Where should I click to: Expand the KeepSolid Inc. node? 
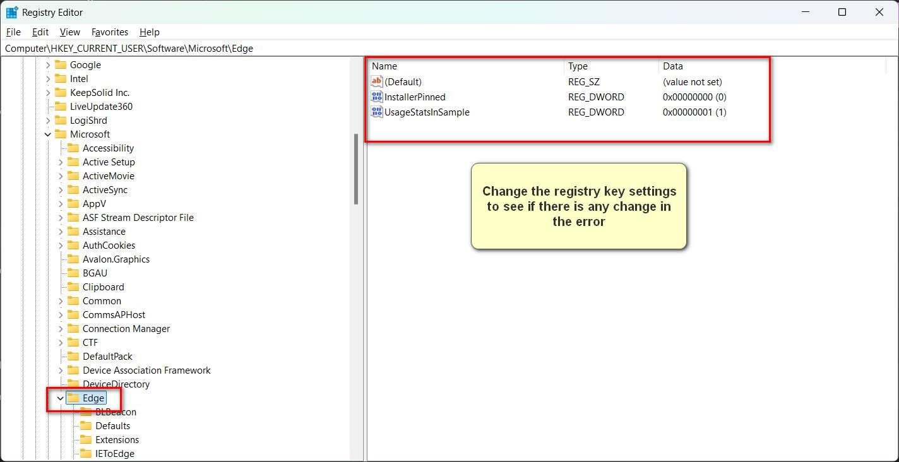(48, 92)
